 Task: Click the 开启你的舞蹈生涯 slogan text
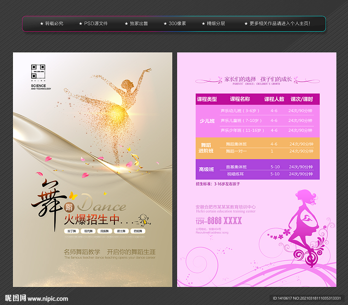131,252
